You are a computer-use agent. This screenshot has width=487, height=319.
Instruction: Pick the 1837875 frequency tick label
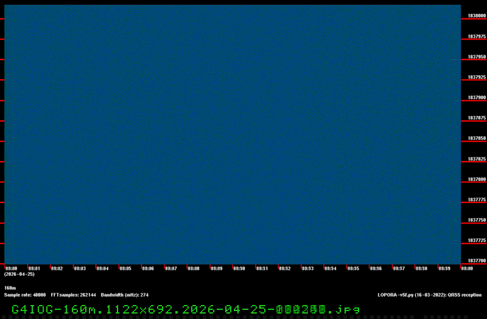click(x=477, y=118)
